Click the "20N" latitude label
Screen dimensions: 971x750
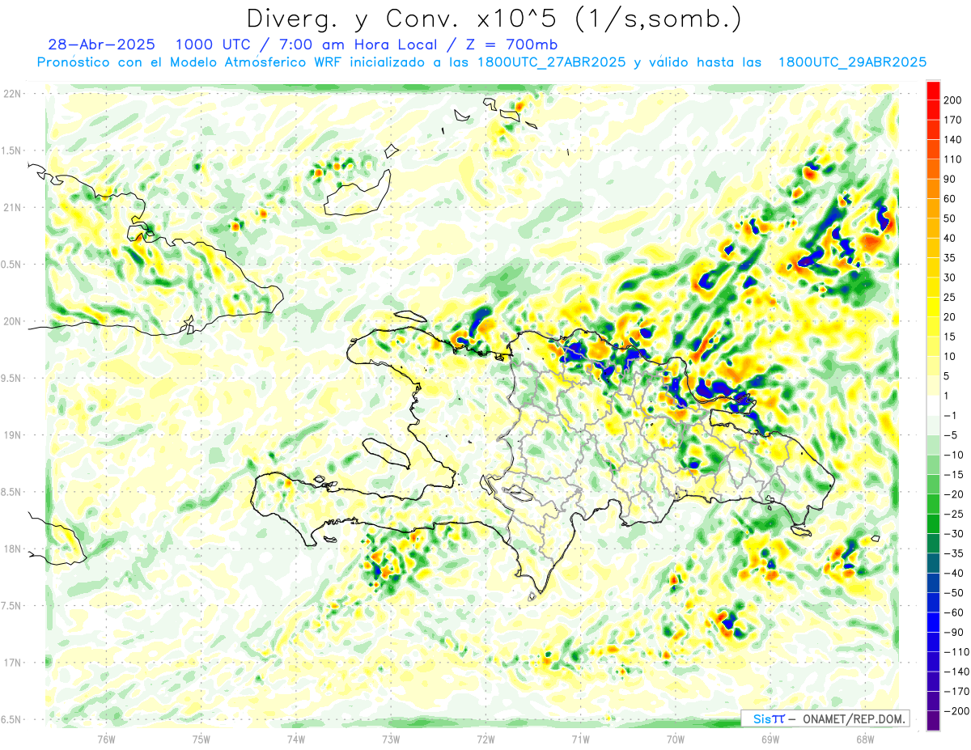[x=12, y=321]
